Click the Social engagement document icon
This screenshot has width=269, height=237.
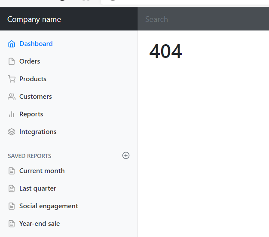click(12, 206)
